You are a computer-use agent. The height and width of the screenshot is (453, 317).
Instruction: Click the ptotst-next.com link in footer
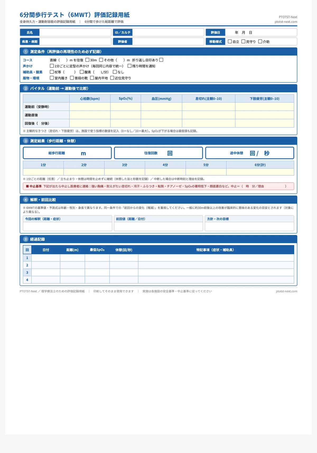point(287,291)
